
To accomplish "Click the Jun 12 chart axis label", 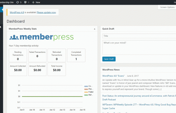I will [52, 110].
